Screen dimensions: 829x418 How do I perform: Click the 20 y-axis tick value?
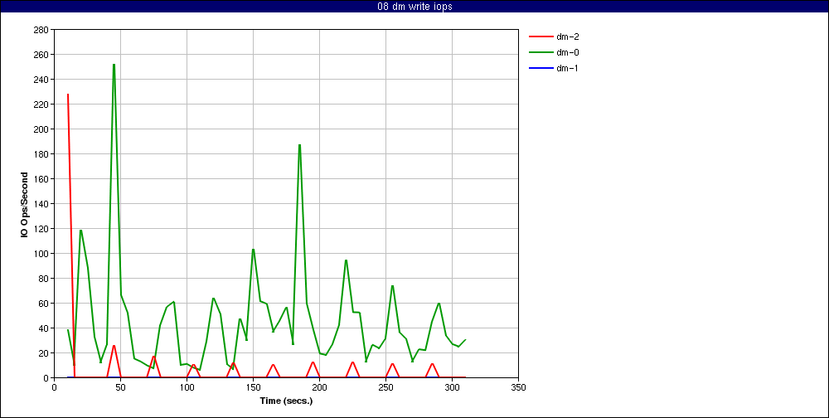(x=43, y=353)
